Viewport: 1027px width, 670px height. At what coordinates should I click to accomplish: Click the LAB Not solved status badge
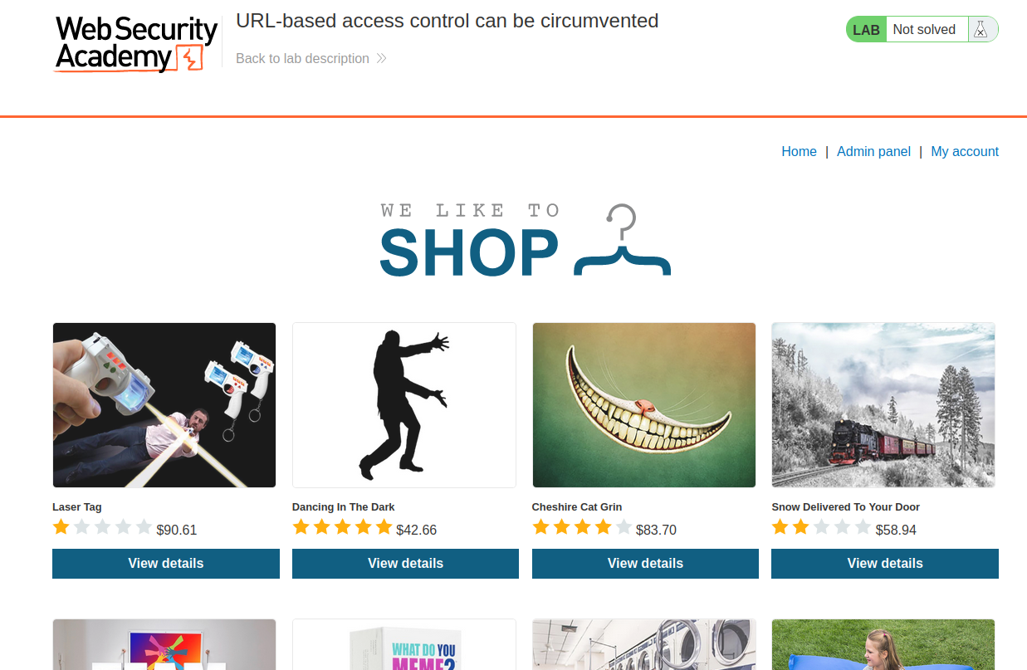click(x=922, y=29)
